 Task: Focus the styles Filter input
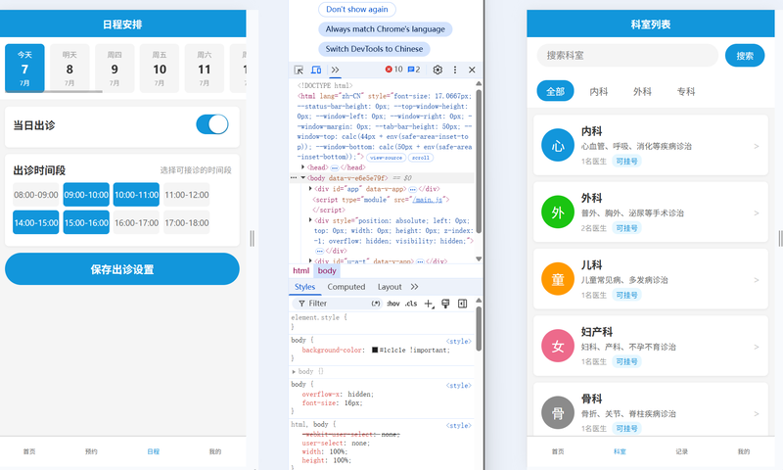coord(339,304)
